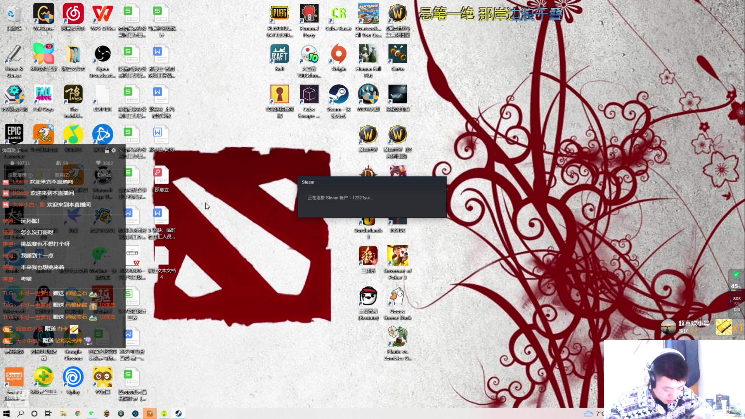Launch WeGame from the desktop

[x=44, y=17]
